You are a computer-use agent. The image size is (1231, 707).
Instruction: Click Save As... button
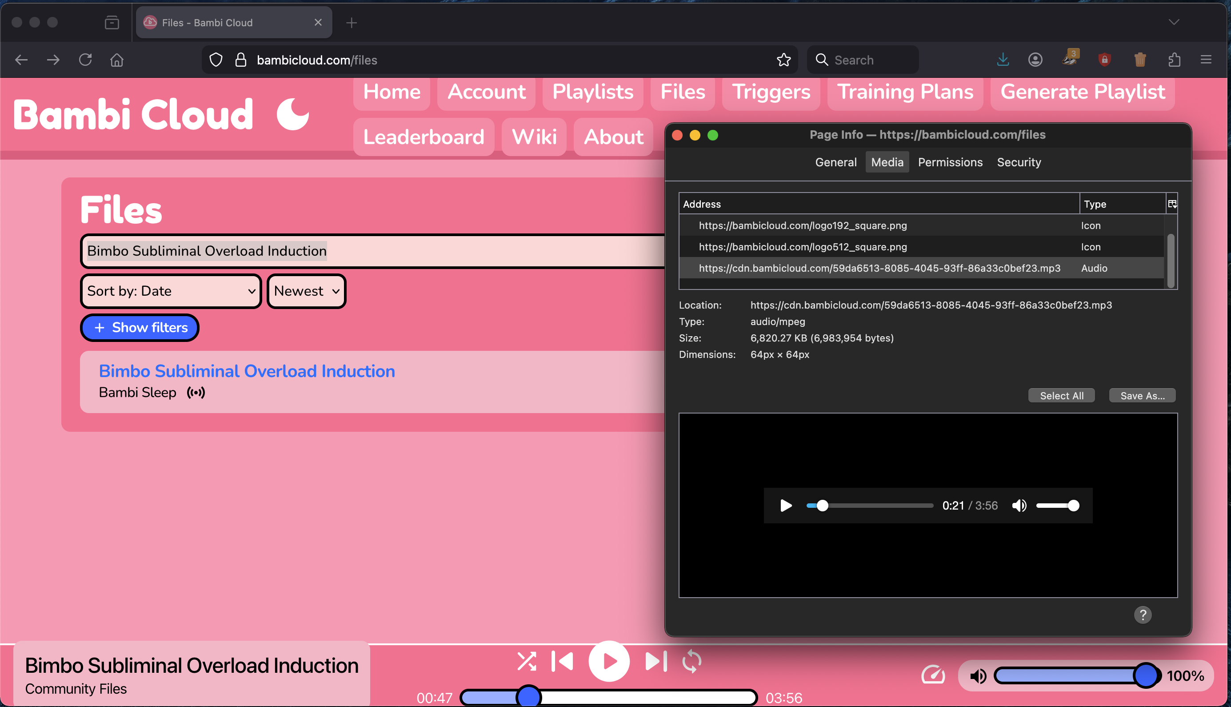click(1142, 396)
